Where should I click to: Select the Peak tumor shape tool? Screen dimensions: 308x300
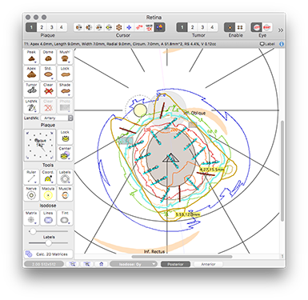pyautogui.click(x=31, y=57)
